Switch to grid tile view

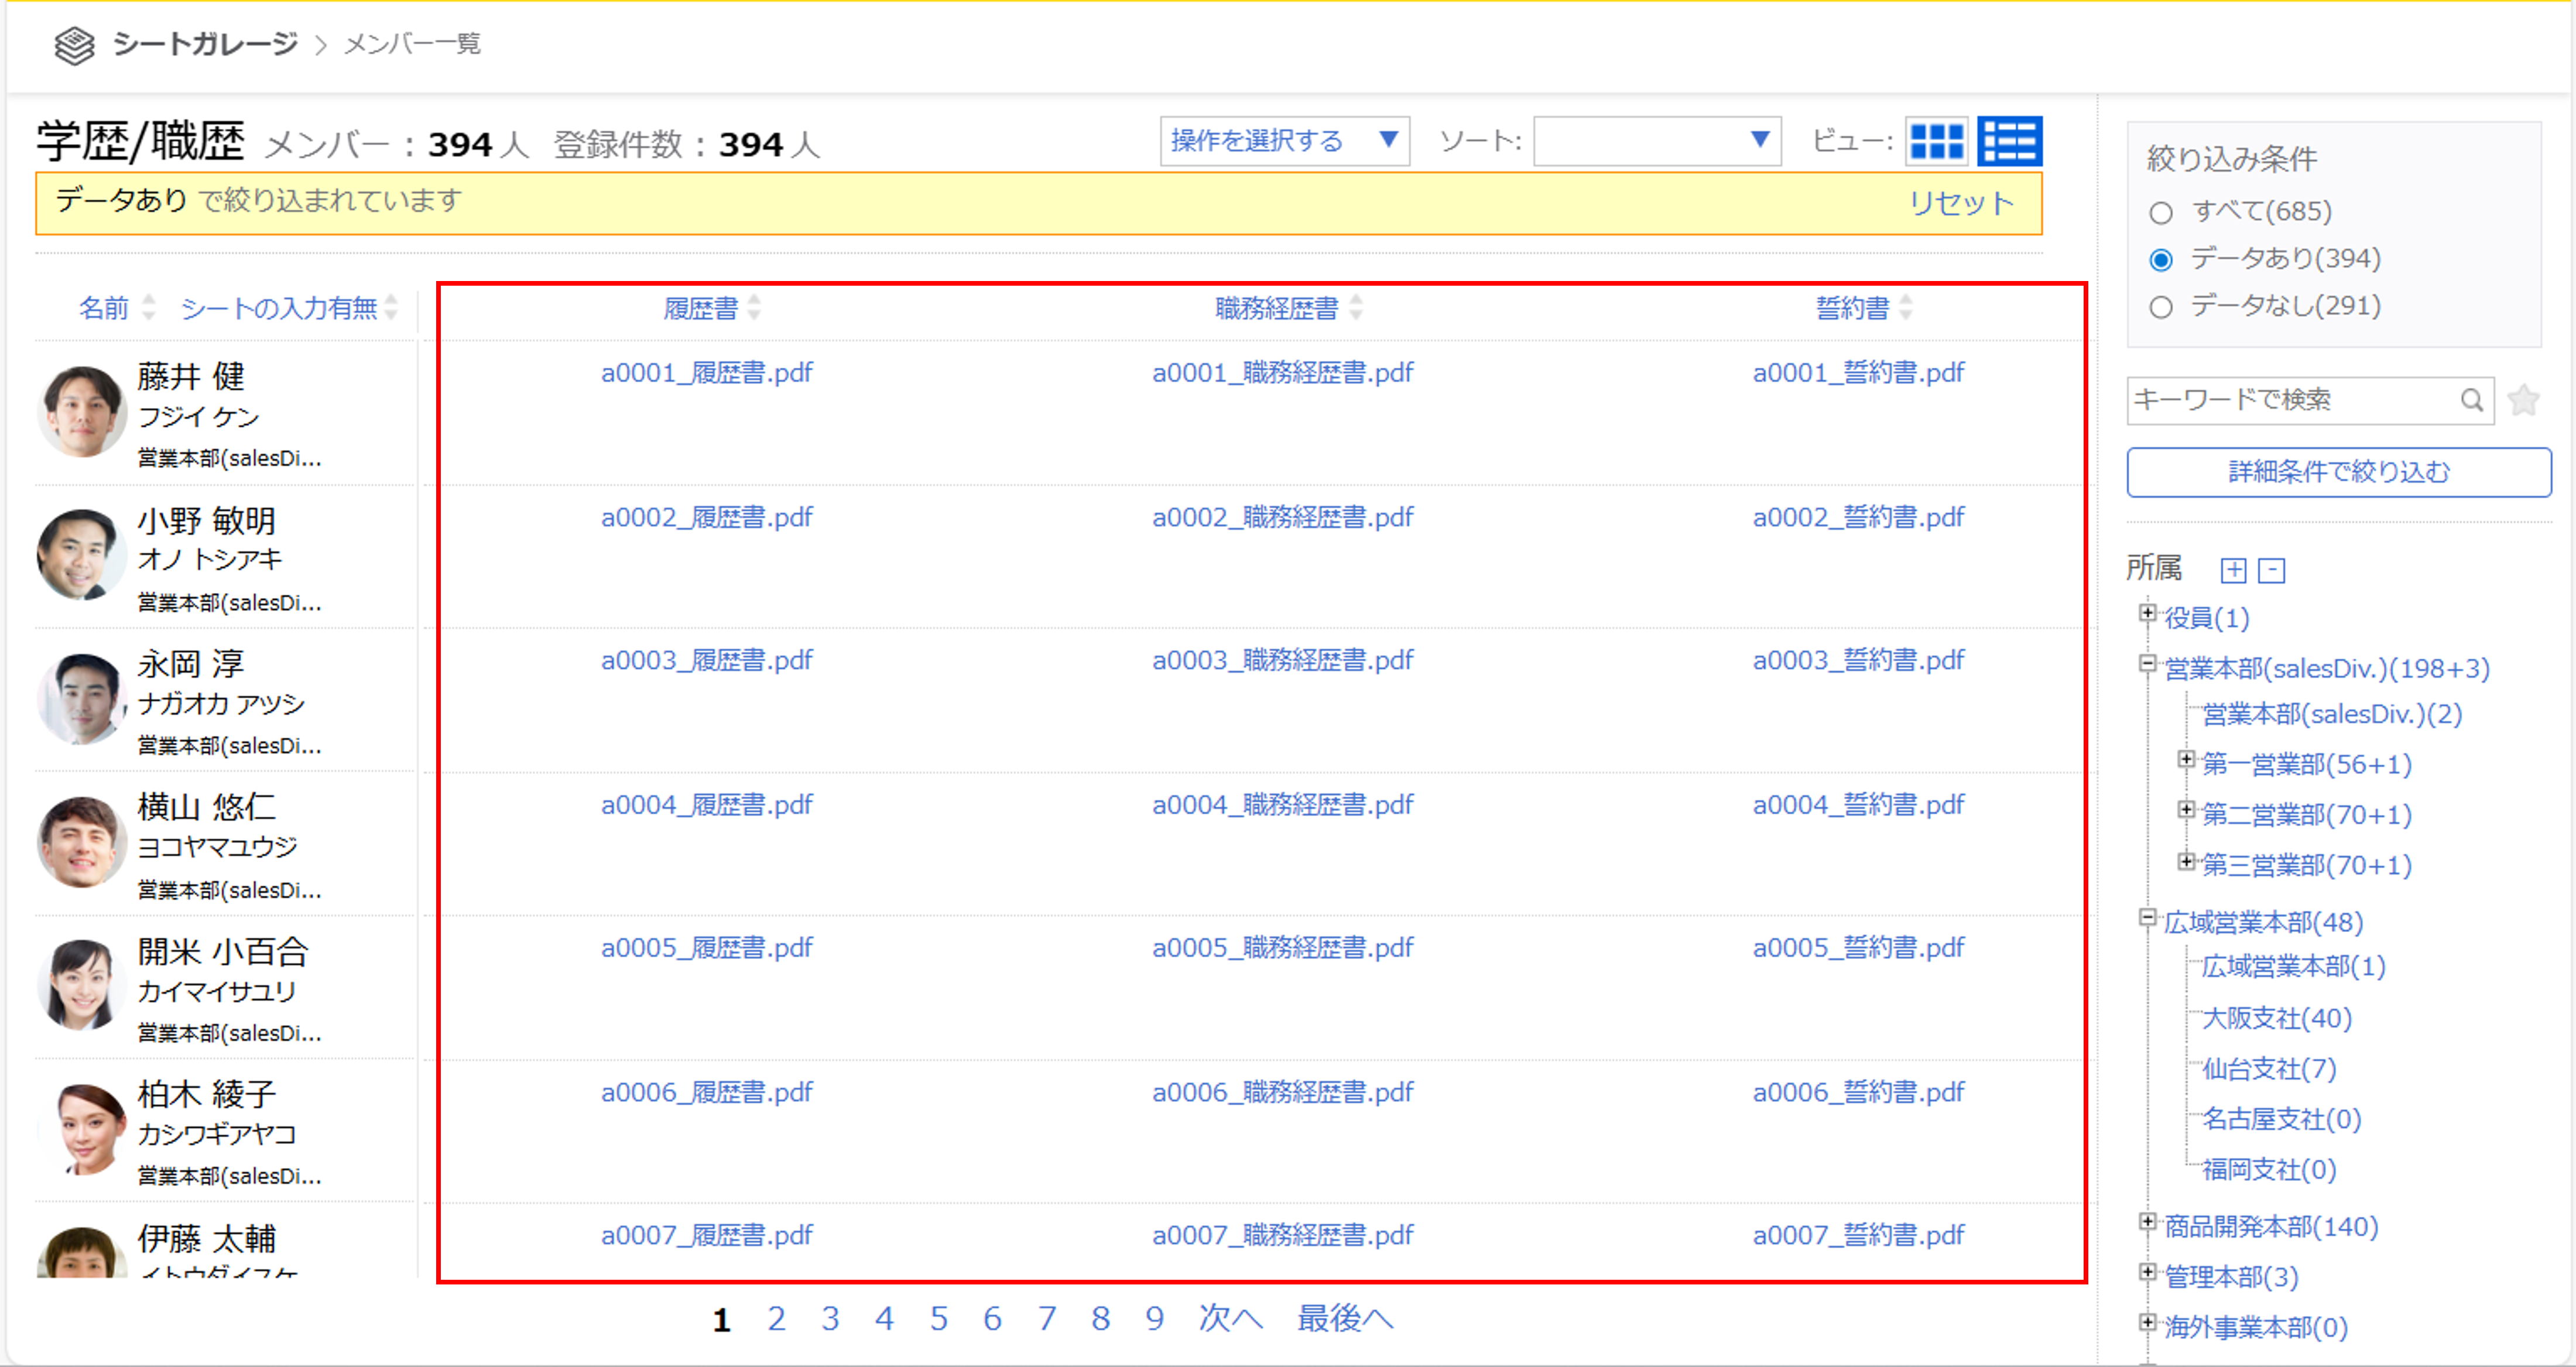[1936, 141]
